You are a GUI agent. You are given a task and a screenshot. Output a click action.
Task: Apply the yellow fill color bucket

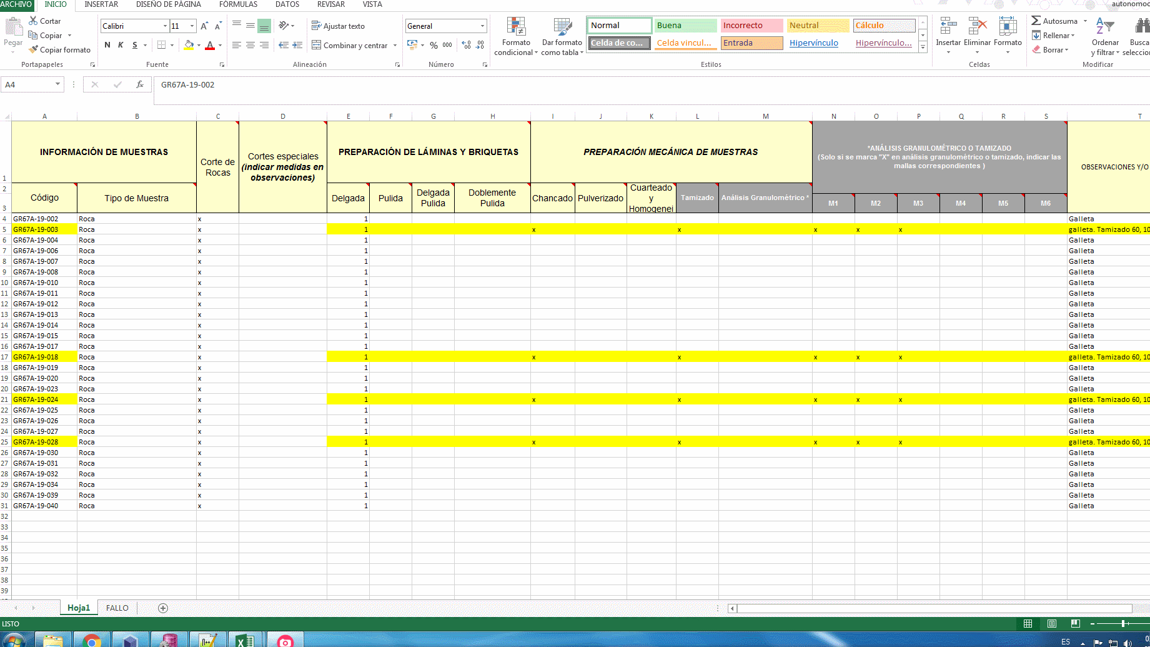pos(189,45)
